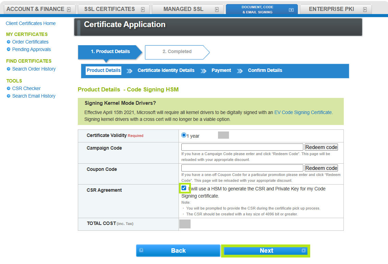The height and width of the screenshot is (264, 388).
Task: Expand the Managed SSL menu arrow
Action: coord(217,10)
